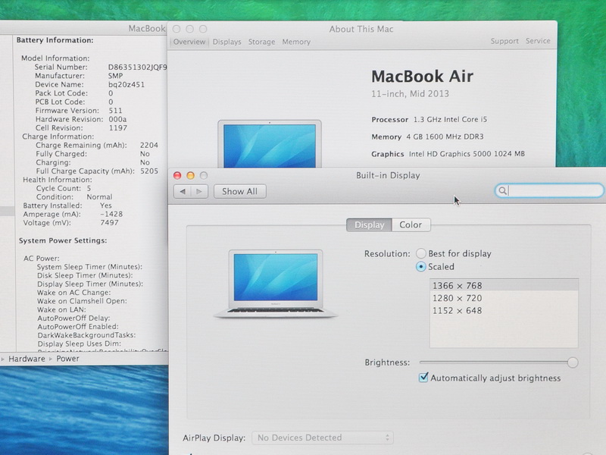Click the Firmware Version value 511

[x=115, y=111]
